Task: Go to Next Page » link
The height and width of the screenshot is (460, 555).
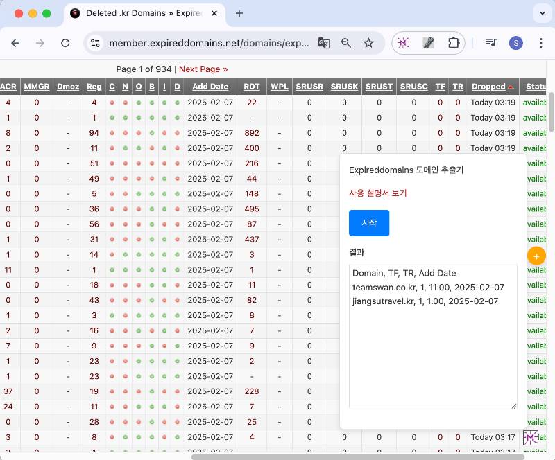Action: (203, 69)
